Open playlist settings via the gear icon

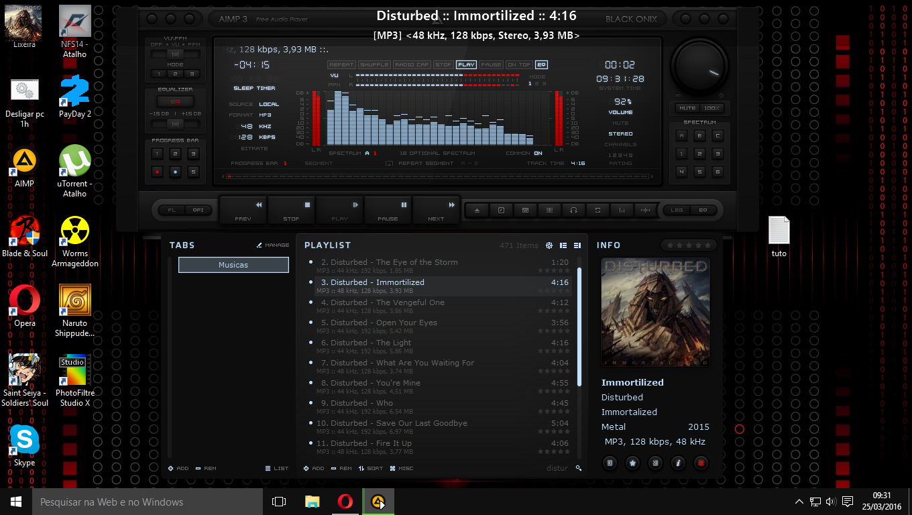[549, 245]
